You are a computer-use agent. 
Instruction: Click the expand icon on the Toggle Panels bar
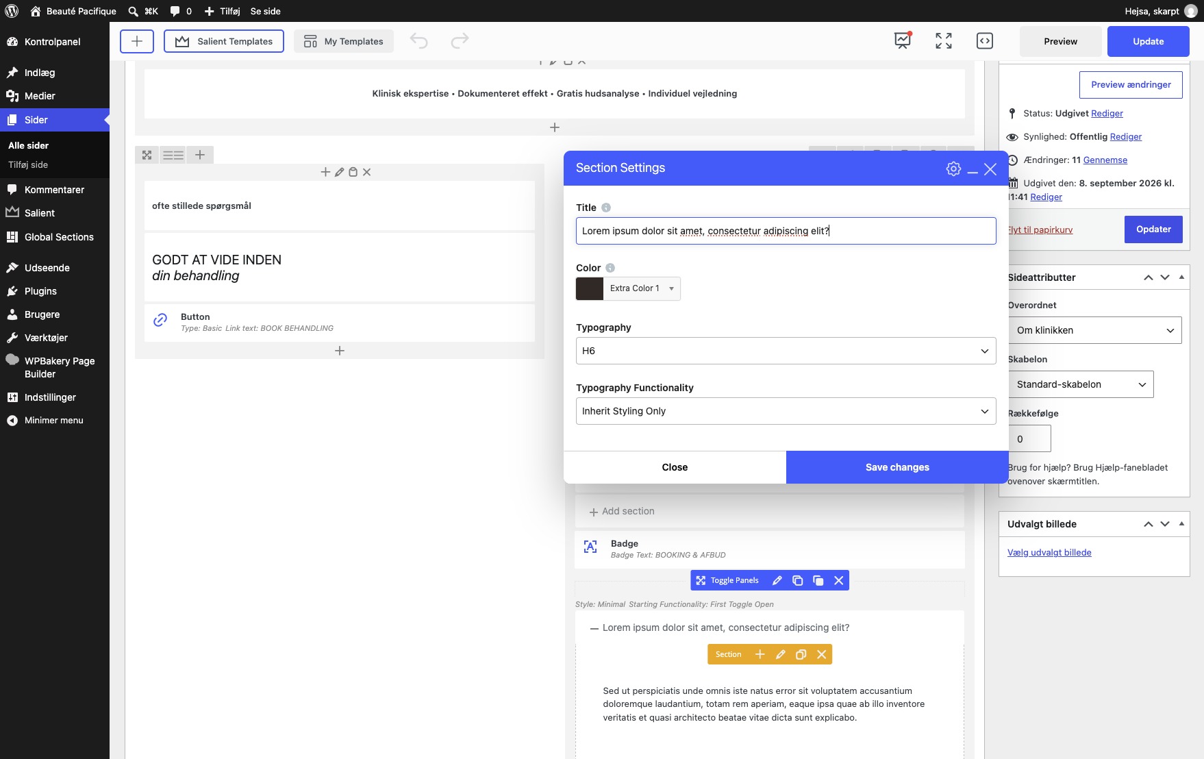[701, 580]
